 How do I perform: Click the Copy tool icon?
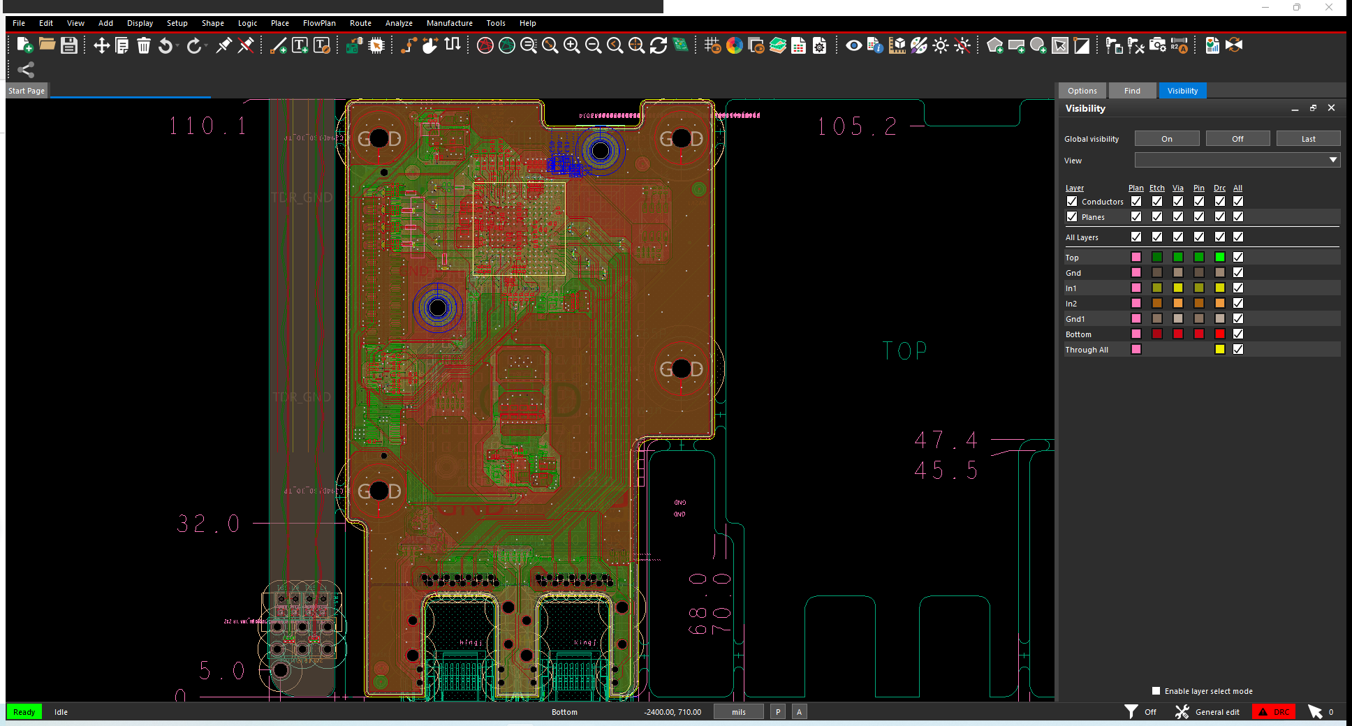122,45
